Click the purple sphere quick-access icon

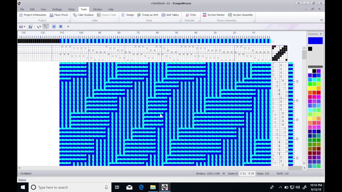click(21, 27)
